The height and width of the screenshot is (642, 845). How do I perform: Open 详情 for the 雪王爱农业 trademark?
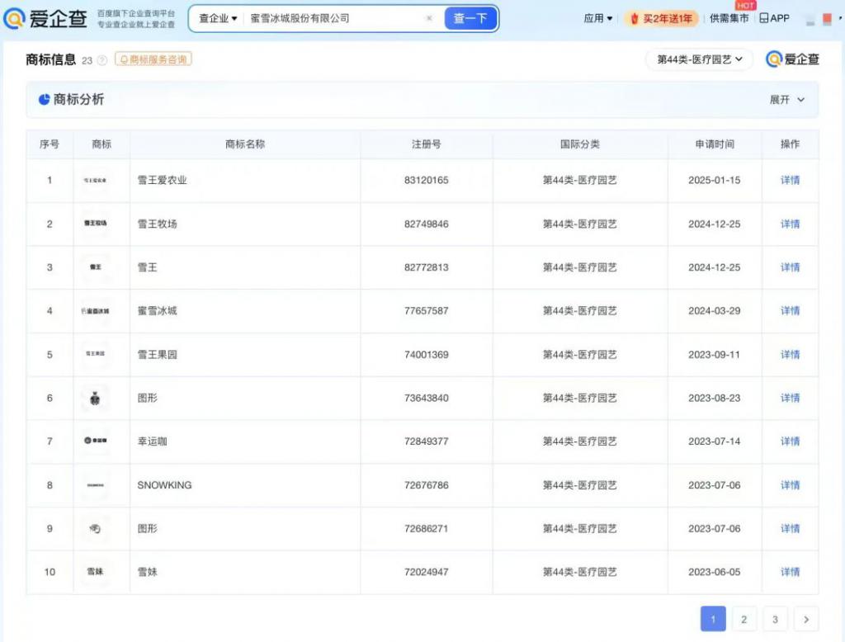[x=790, y=180]
